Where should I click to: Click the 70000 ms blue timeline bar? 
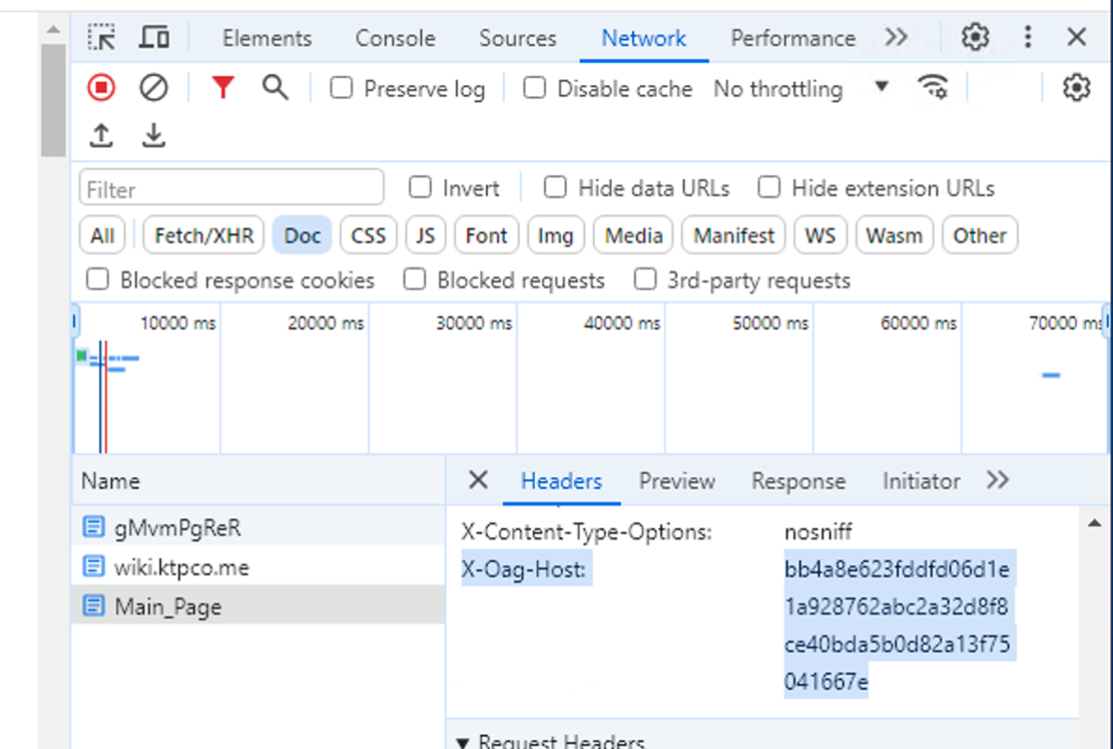1051,375
